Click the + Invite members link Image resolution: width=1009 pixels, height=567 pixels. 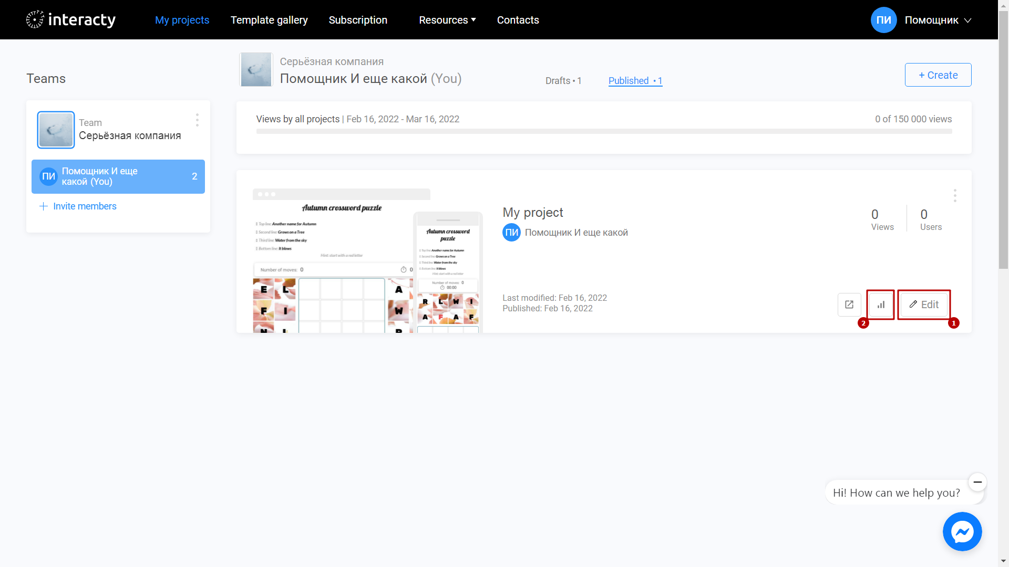78,206
